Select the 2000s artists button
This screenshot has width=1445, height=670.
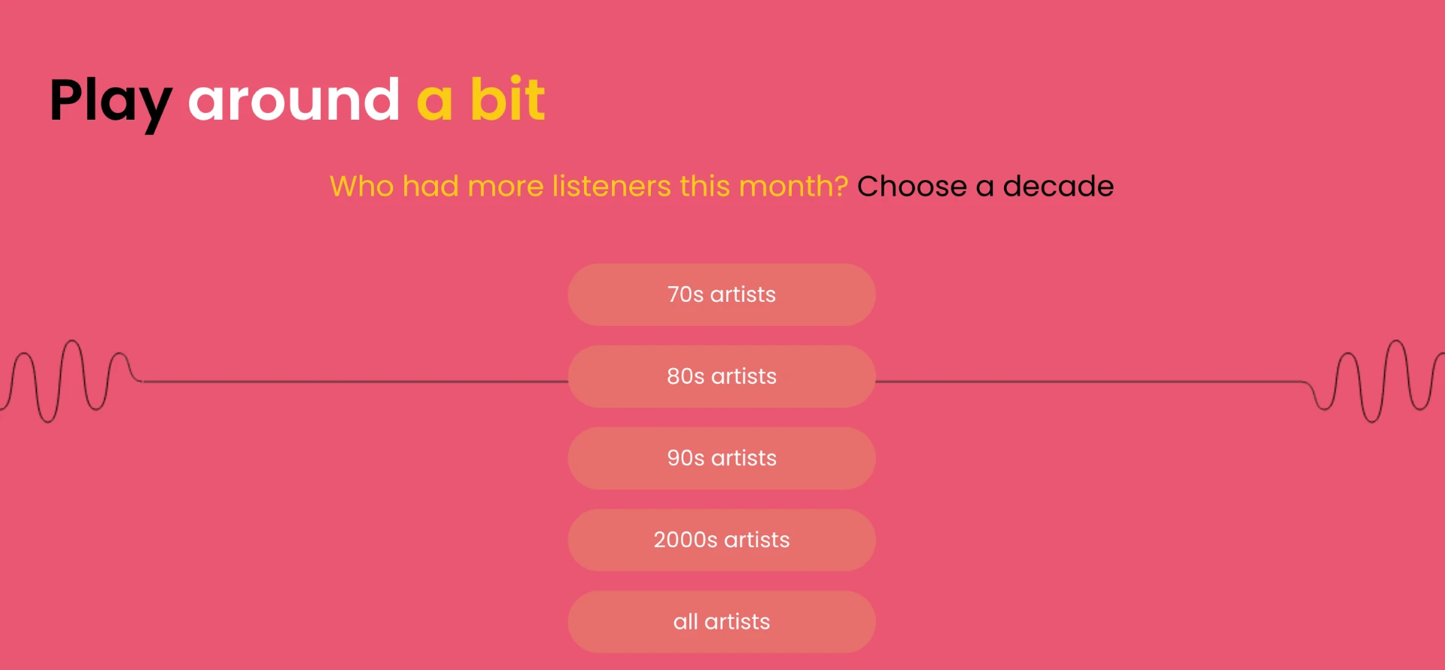[722, 540]
